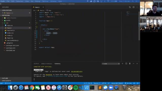
Task: Change language mode 'Javascript (Babel)'
Action: click(117, 83)
